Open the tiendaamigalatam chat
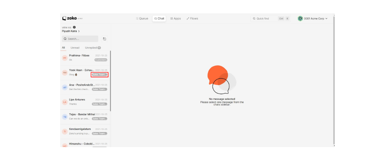Image resolution: width=379 pixels, height=157 pixels. point(85,131)
